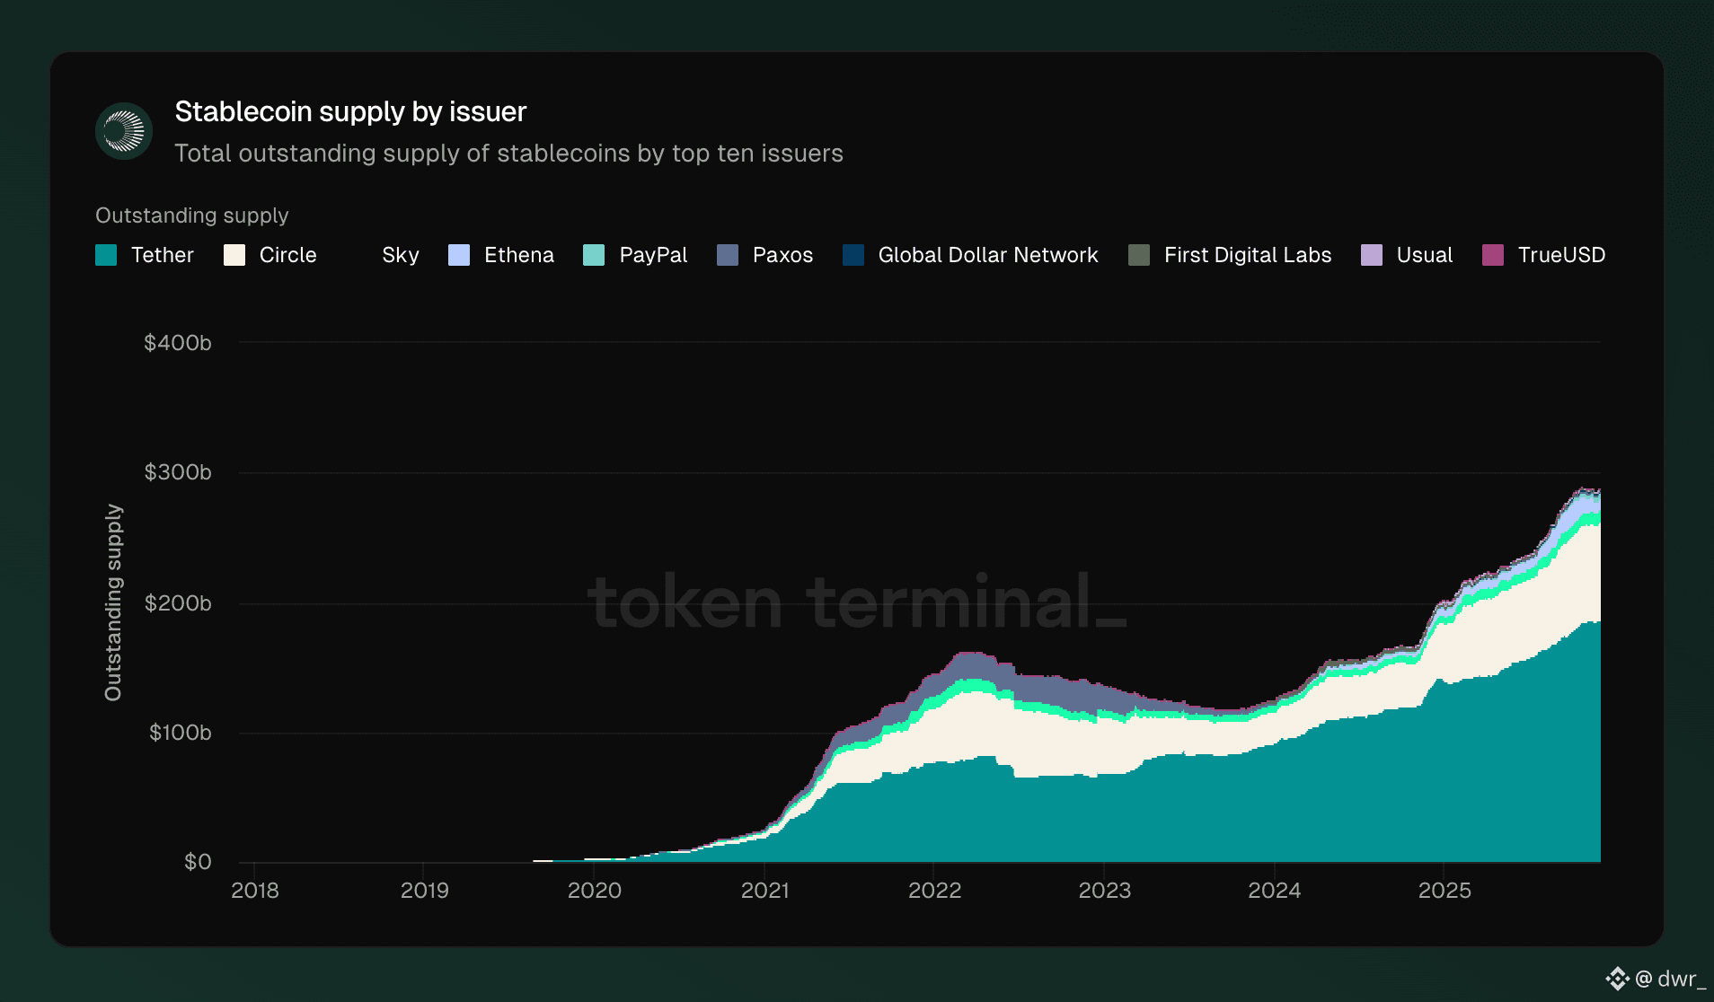1714x1002 pixels.
Task: Click the @dwr_ author handle
Action: point(1670,979)
